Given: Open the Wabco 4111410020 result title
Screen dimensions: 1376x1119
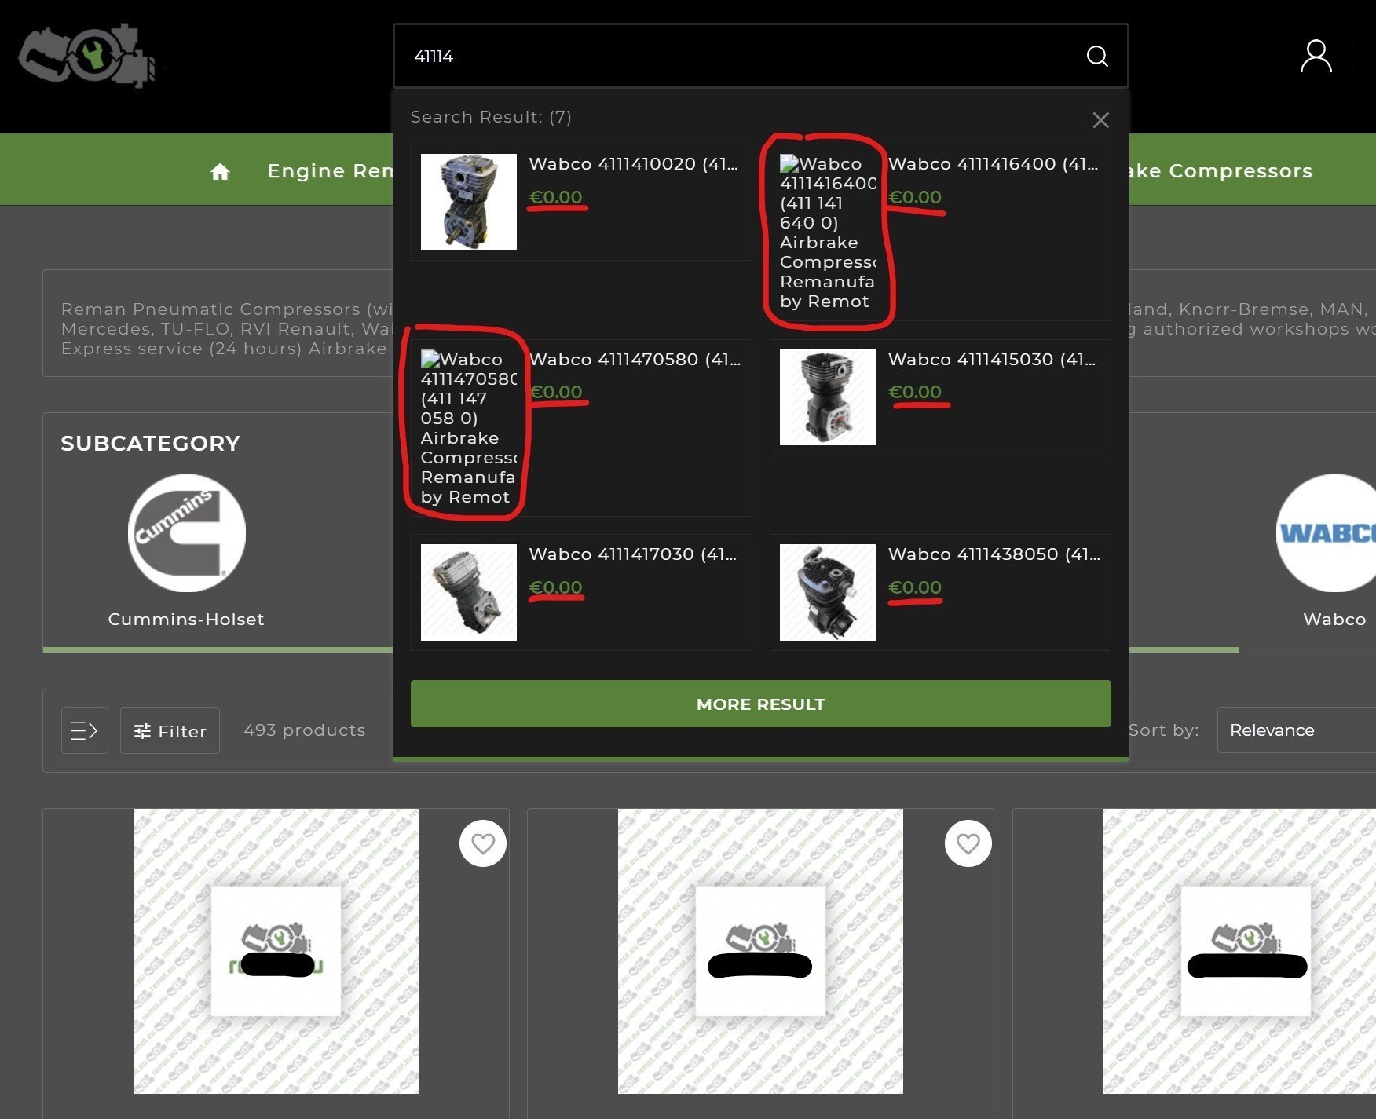Looking at the screenshot, I should click(634, 164).
